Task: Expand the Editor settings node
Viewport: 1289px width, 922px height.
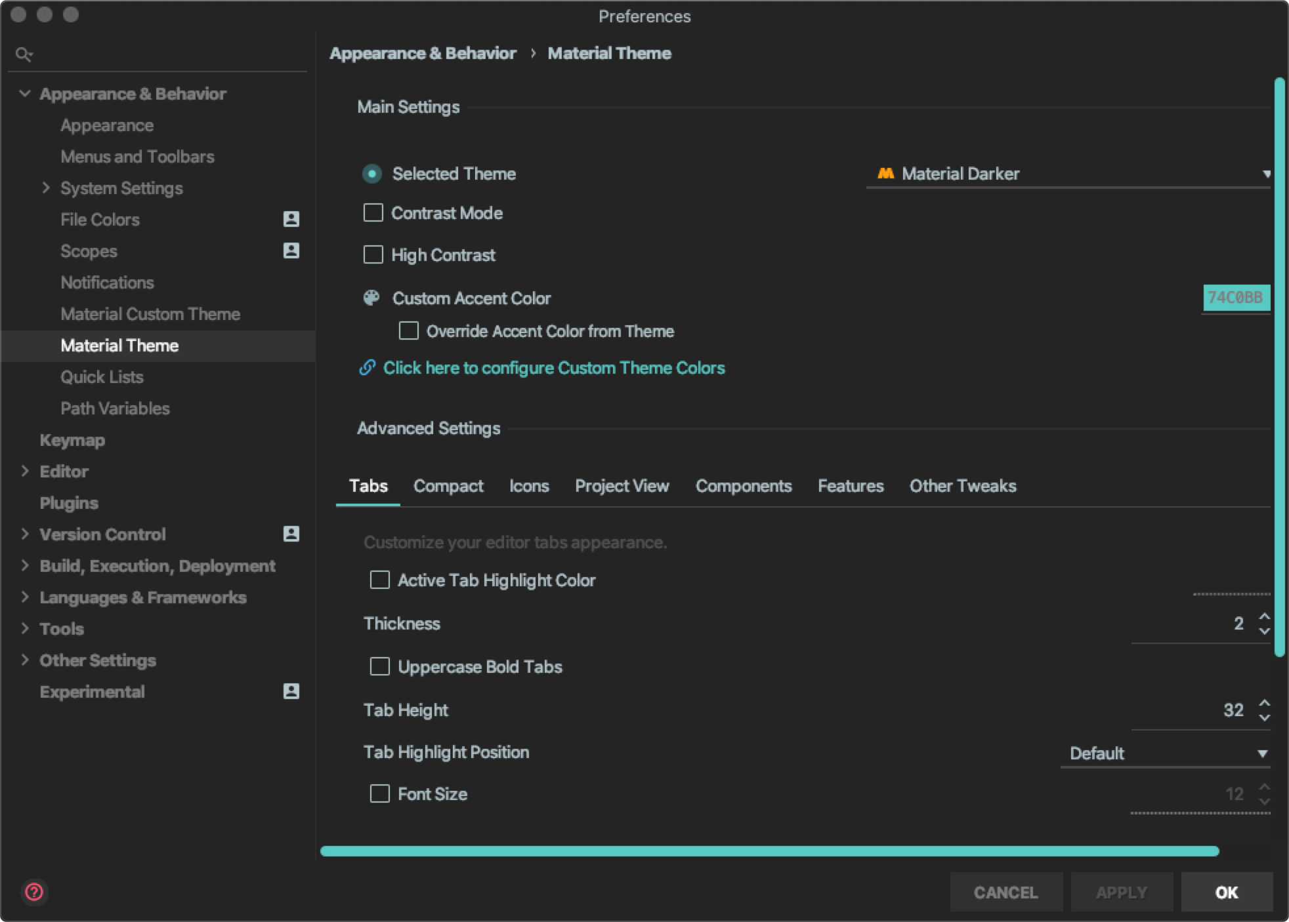Action: (25, 471)
